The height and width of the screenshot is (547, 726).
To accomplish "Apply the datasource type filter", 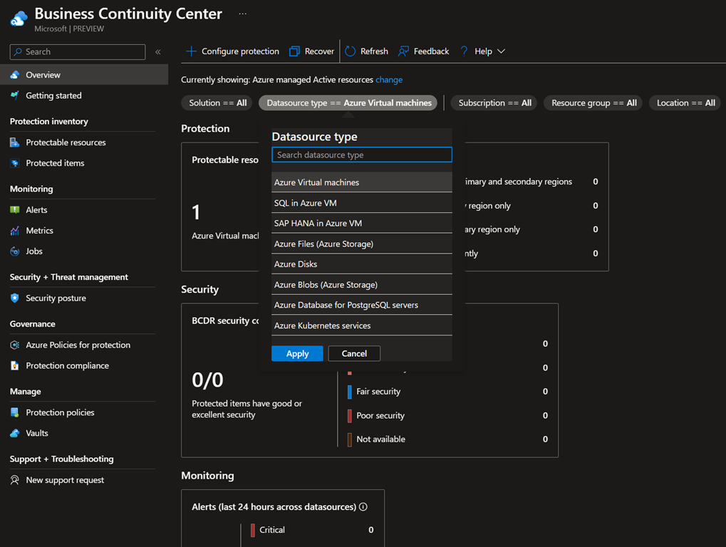I will tap(297, 354).
